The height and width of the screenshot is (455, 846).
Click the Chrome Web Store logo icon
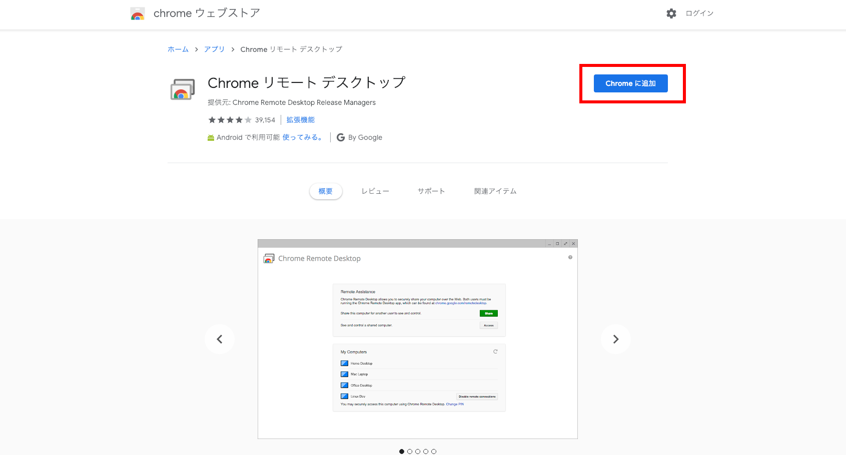pos(138,13)
